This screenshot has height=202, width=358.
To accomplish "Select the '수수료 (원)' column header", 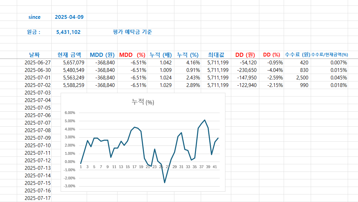I will coord(297,55).
